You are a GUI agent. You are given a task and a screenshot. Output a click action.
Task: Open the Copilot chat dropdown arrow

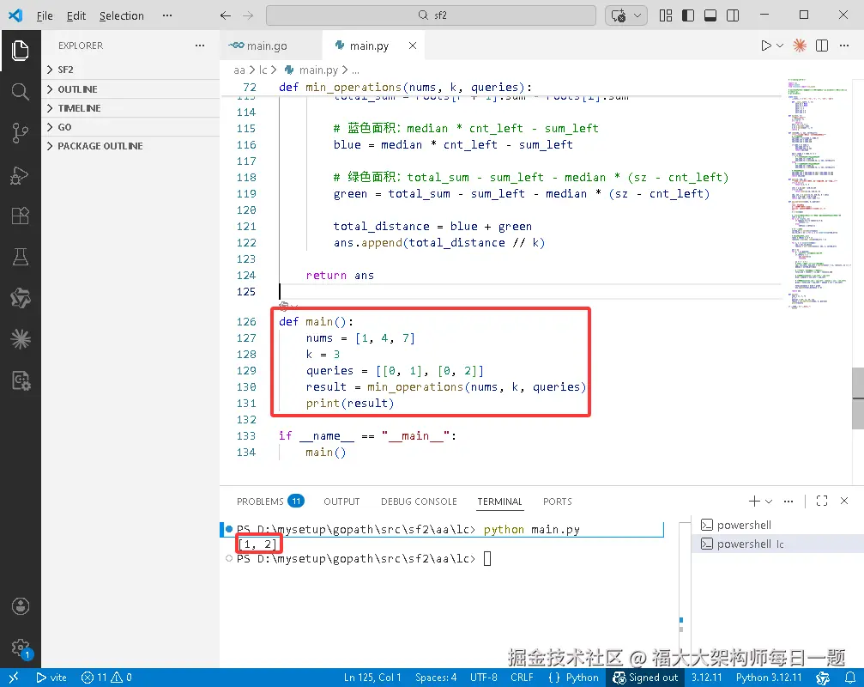pyautogui.click(x=637, y=15)
